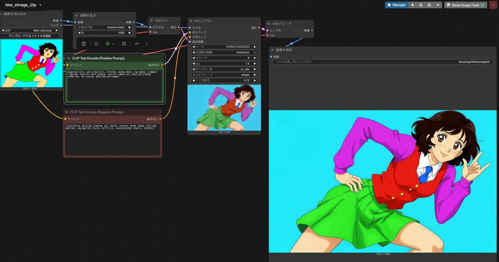Click the first model-unload icon after the star
499x262 pixels.
coord(421,5)
